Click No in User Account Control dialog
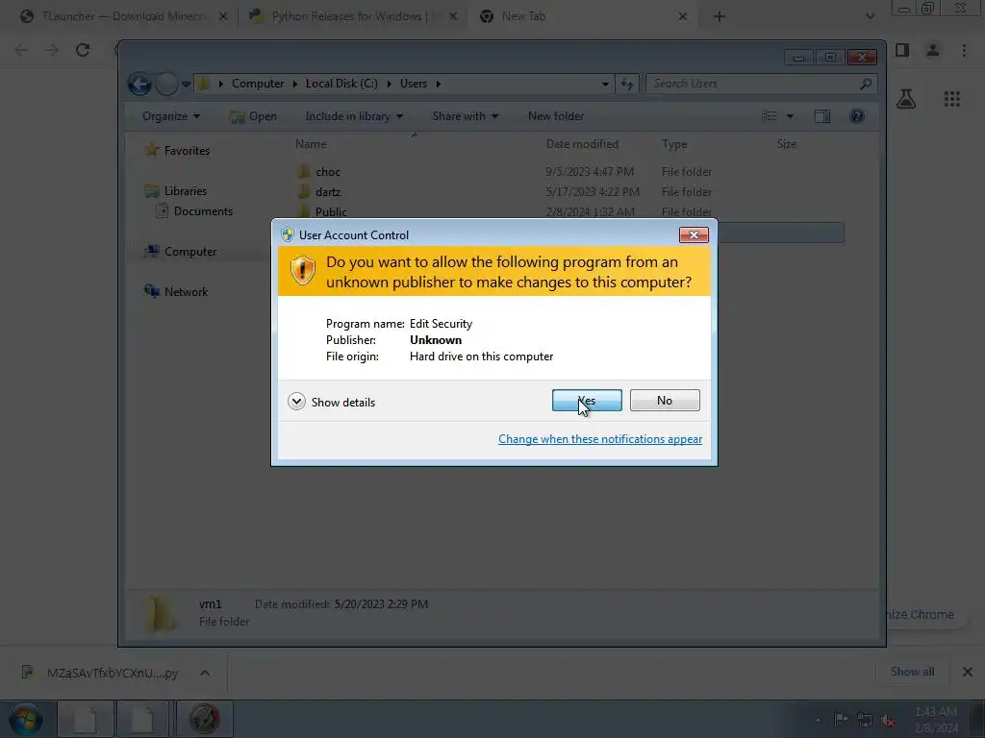The height and width of the screenshot is (738, 985). coord(665,401)
